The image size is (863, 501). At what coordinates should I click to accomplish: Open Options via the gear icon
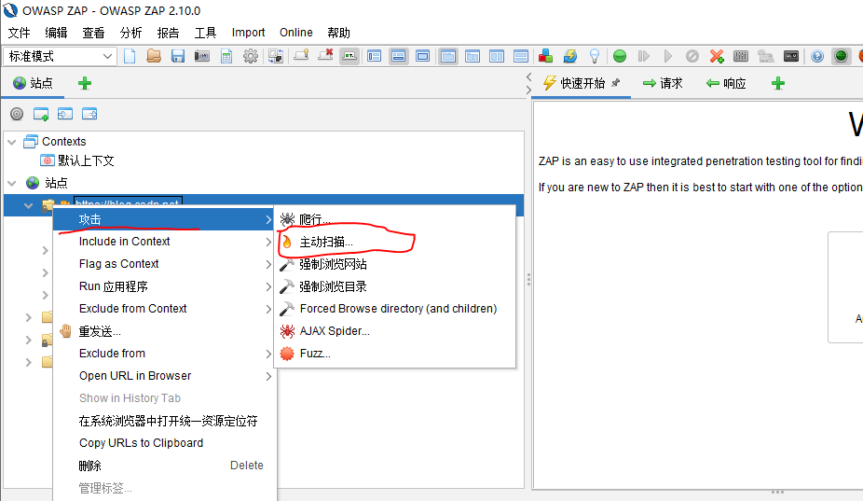[x=251, y=56]
